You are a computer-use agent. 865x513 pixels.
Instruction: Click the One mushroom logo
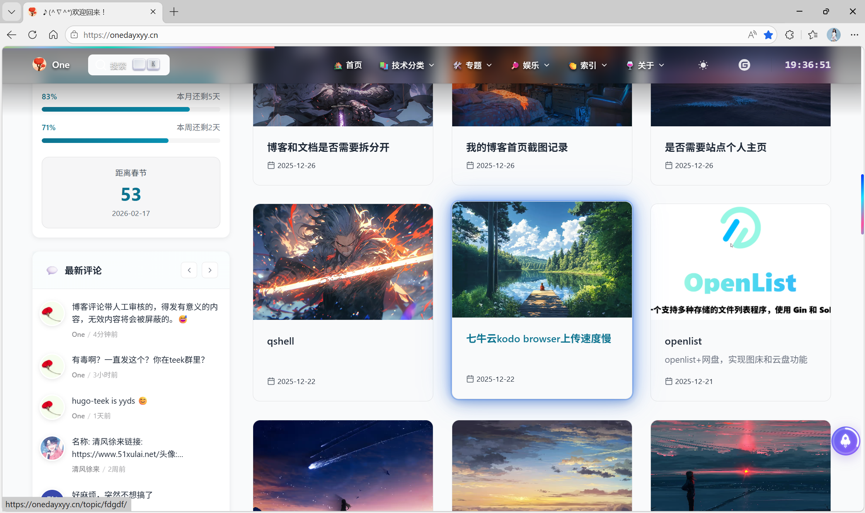pyautogui.click(x=40, y=65)
